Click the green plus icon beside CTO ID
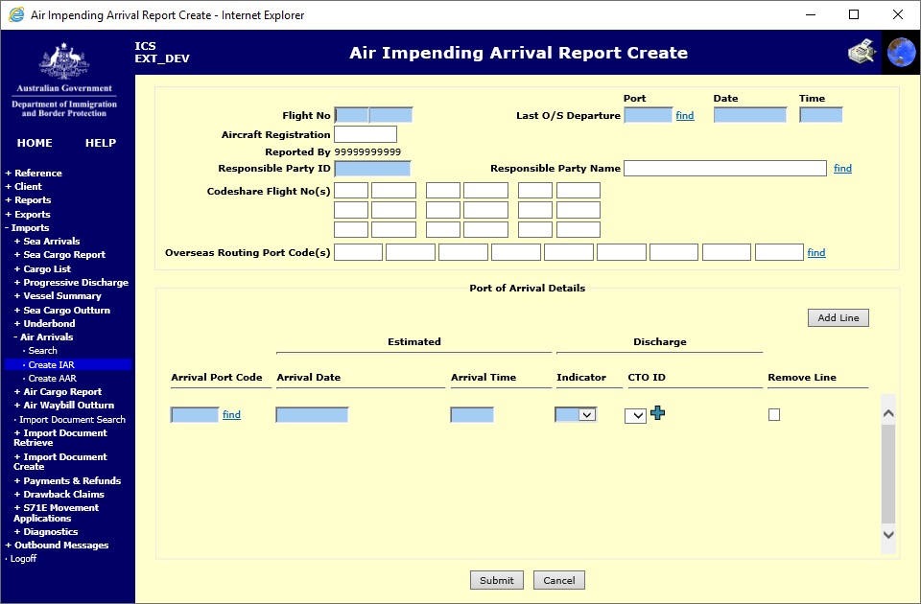 coord(658,412)
